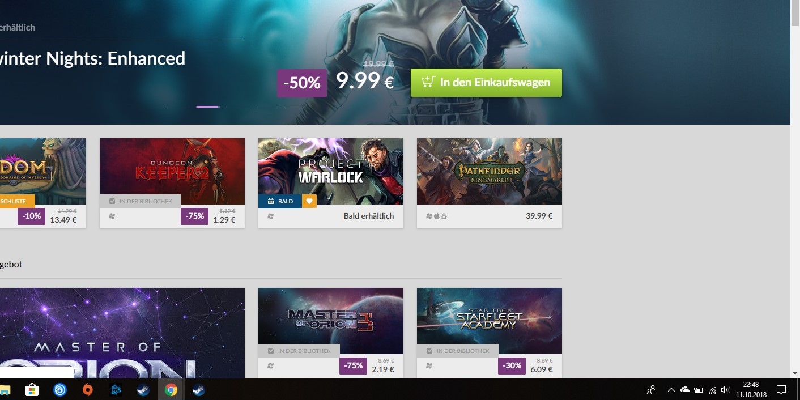800x400 pixels.
Task: Select the third carousel slide indicator
Action: [x=237, y=107]
